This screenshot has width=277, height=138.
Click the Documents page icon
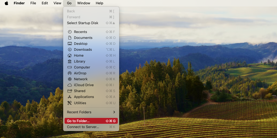coord(70,38)
